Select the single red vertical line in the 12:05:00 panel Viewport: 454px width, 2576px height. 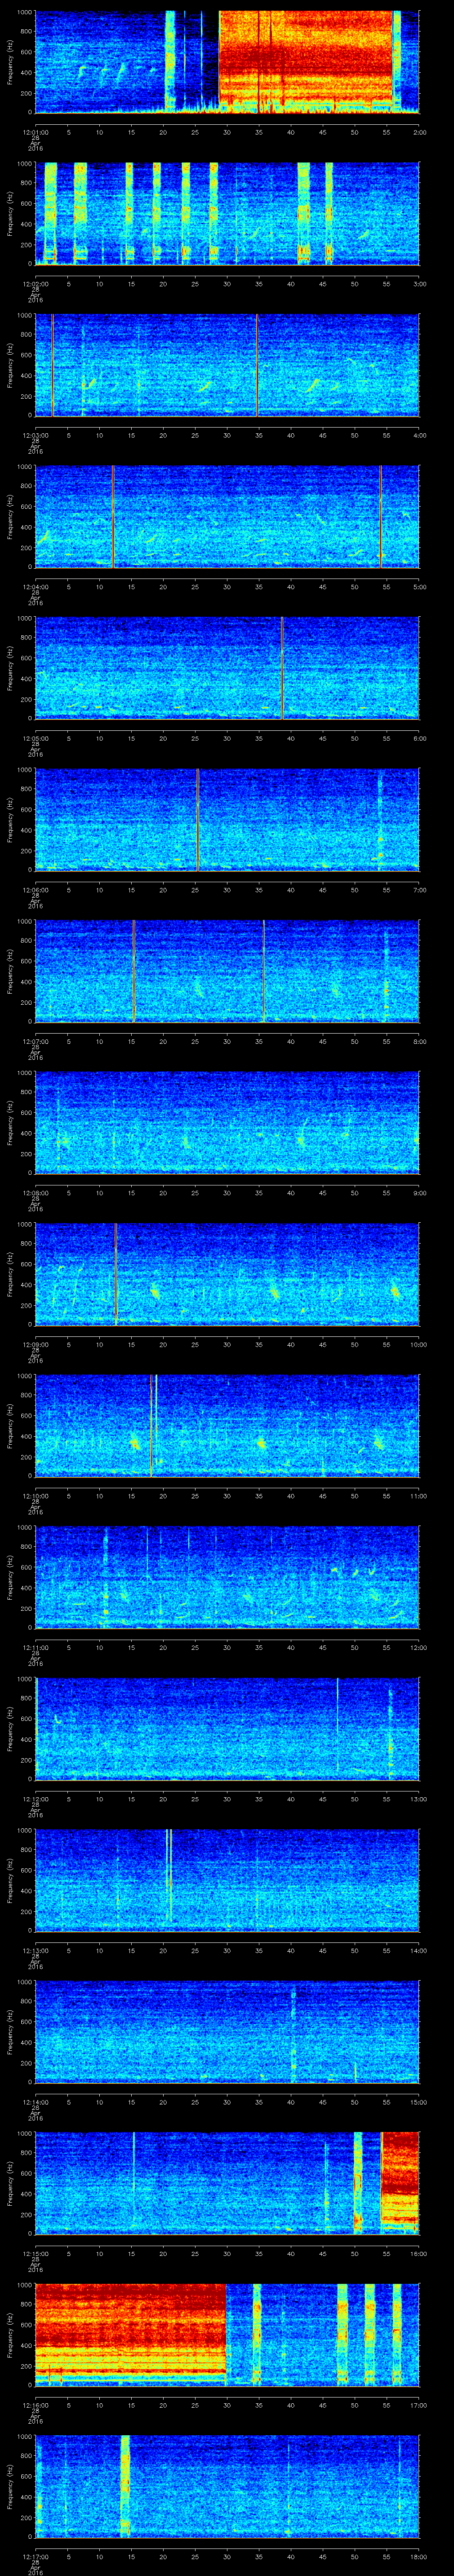[x=282, y=668]
